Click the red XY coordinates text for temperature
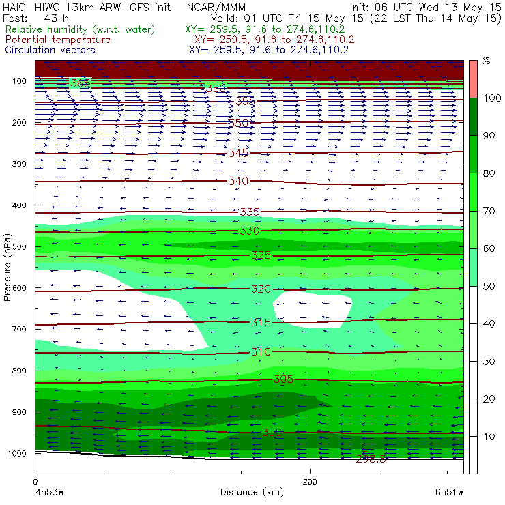Screen dimensions: 505x505 pos(274,40)
